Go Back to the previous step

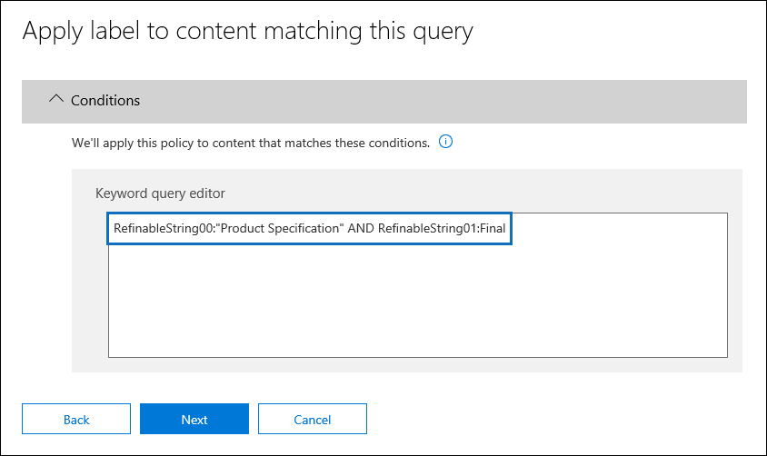point(76,419)
